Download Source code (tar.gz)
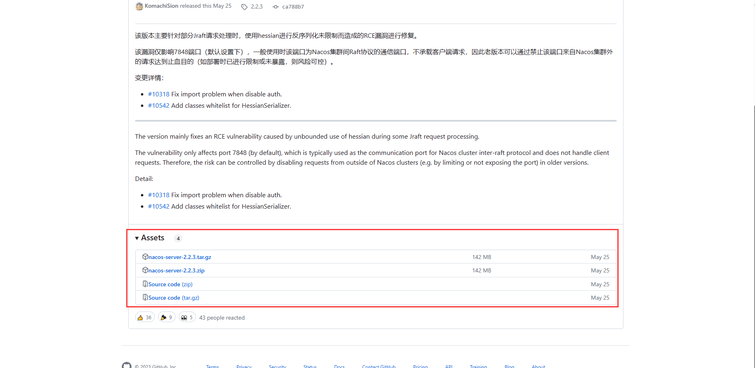 coord(174,298)
